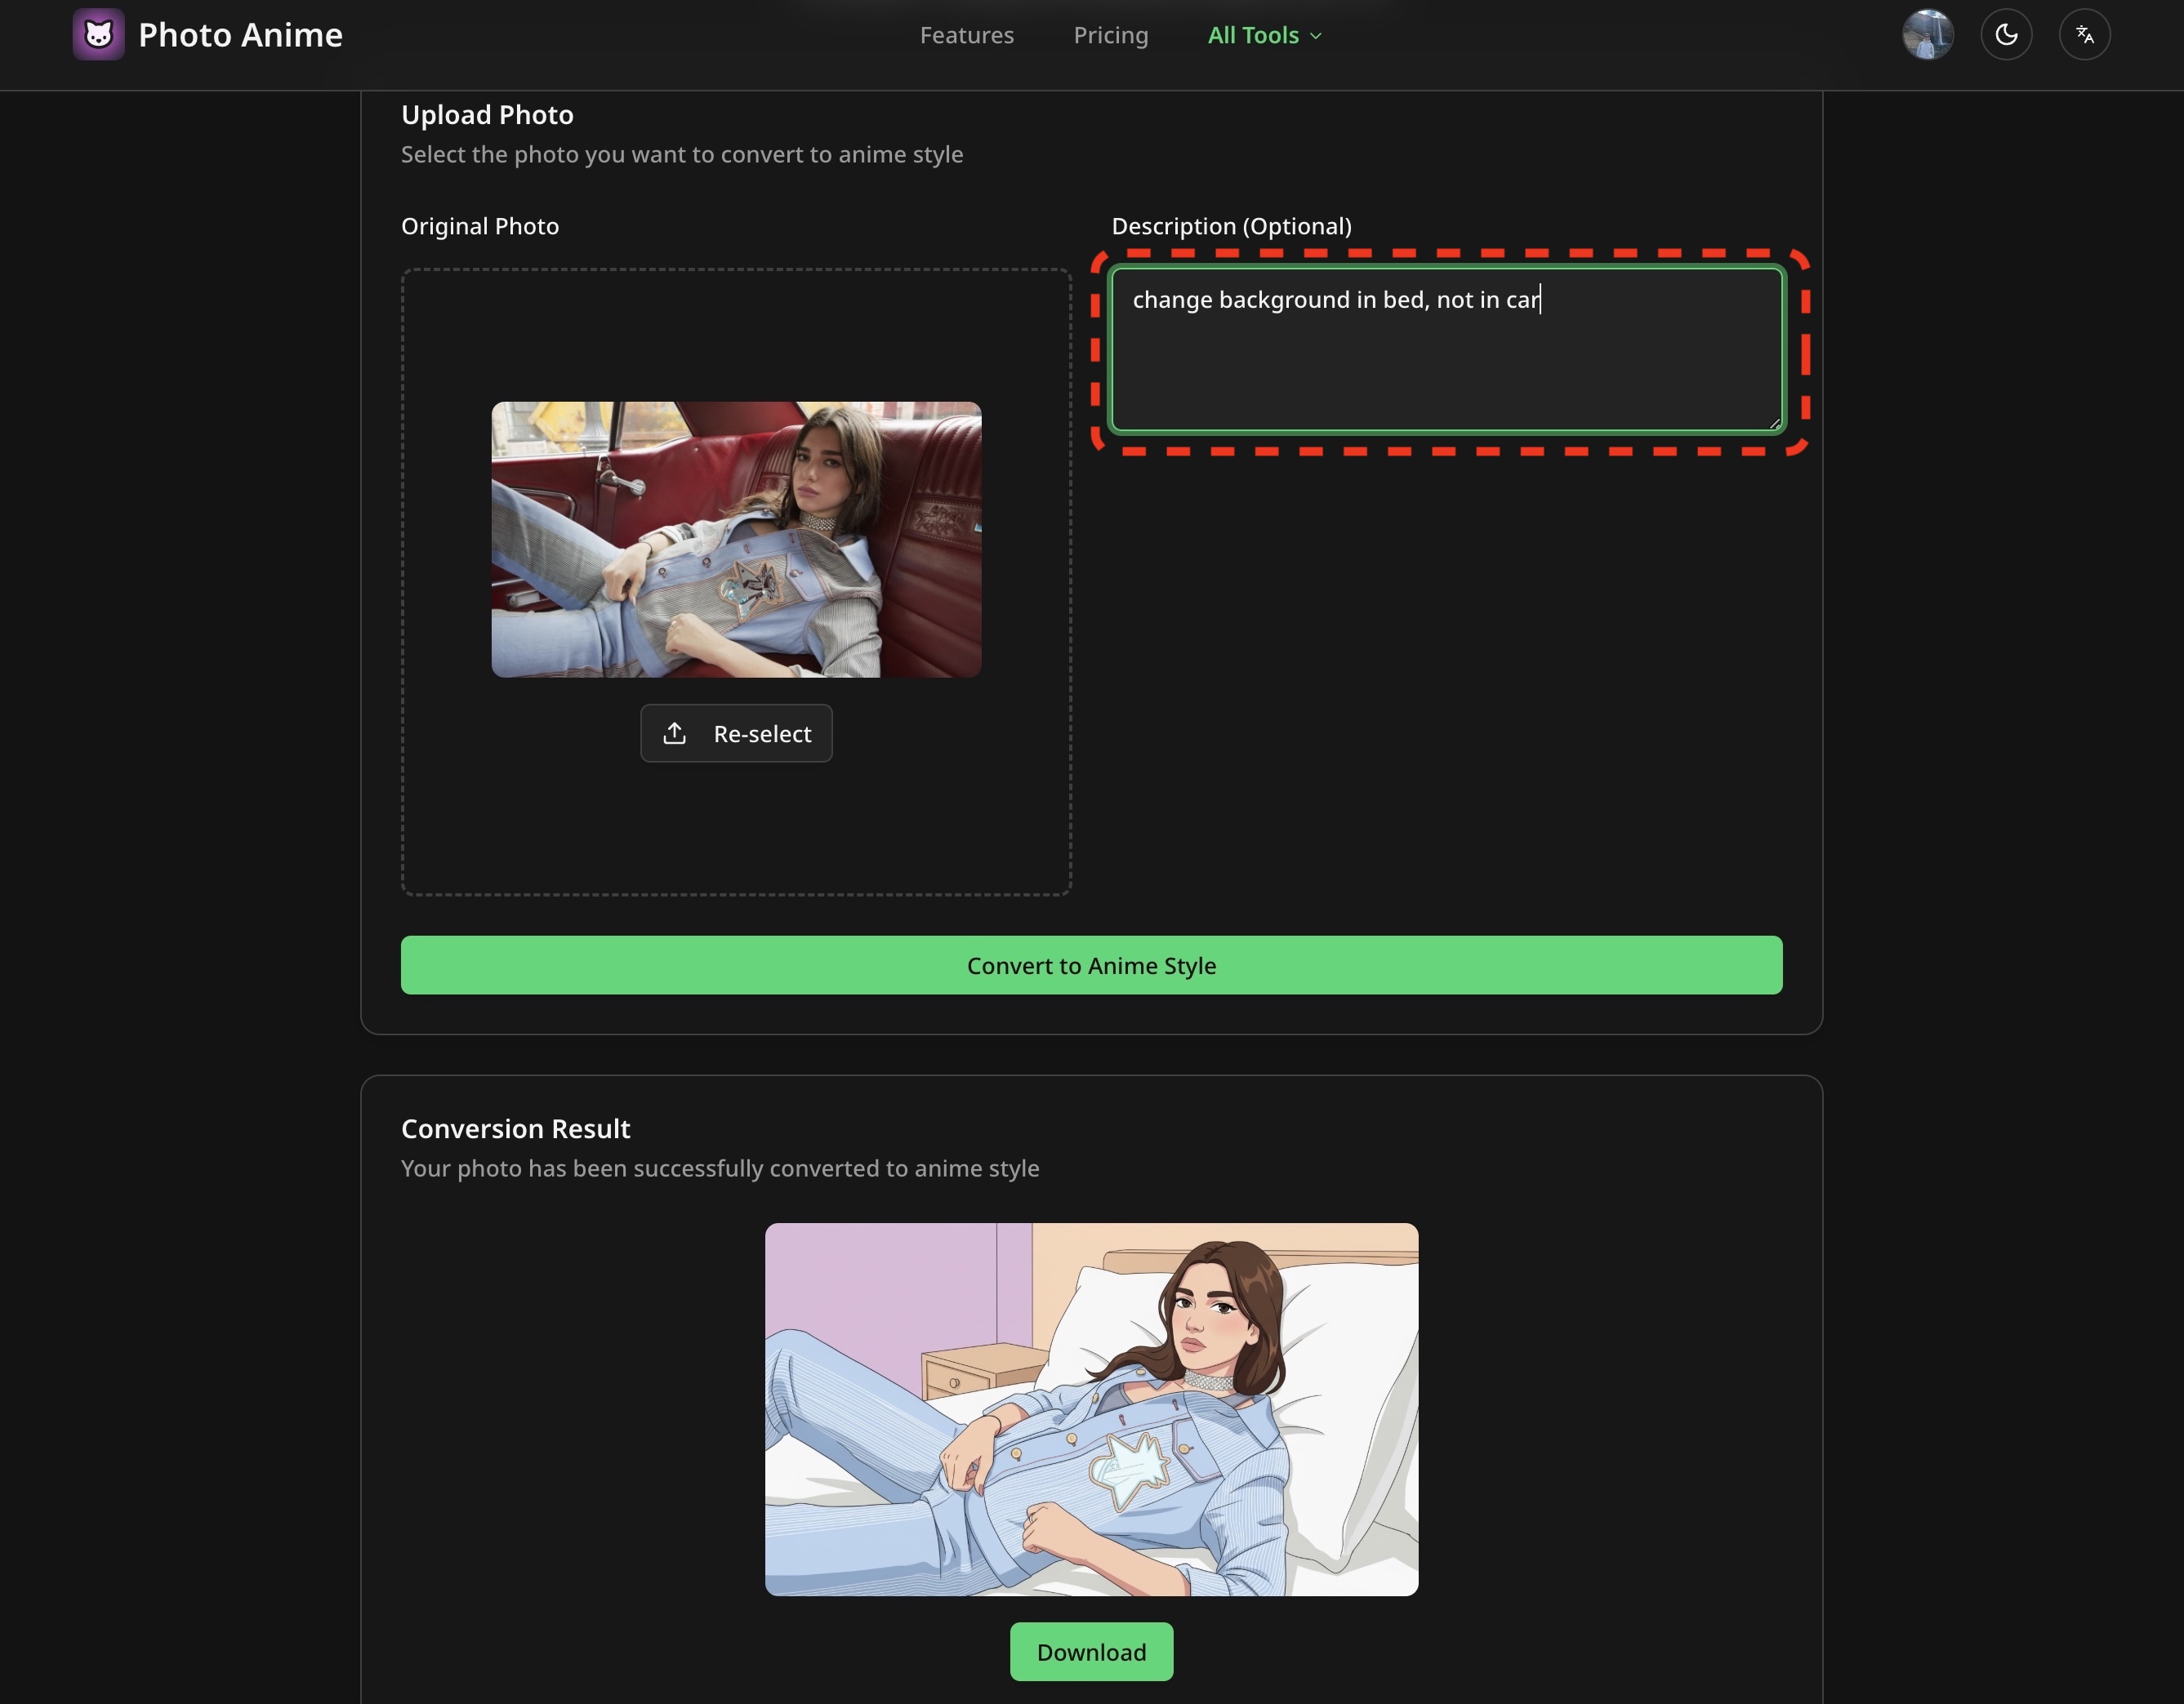Open the language translation icon
Screen dimensions: 2184x1704
[x=2084, y=35]
